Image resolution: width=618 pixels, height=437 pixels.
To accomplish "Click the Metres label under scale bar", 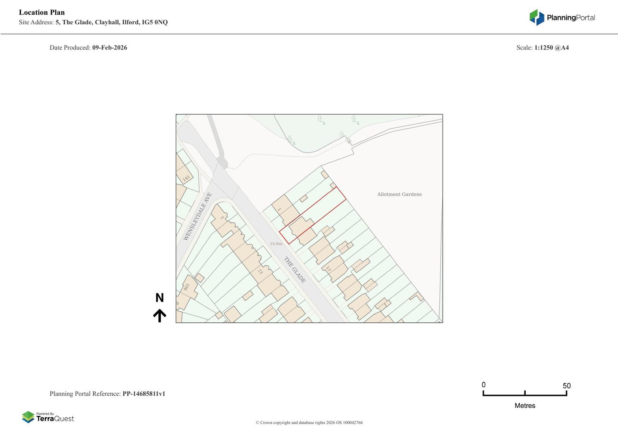I will [525, 405].
